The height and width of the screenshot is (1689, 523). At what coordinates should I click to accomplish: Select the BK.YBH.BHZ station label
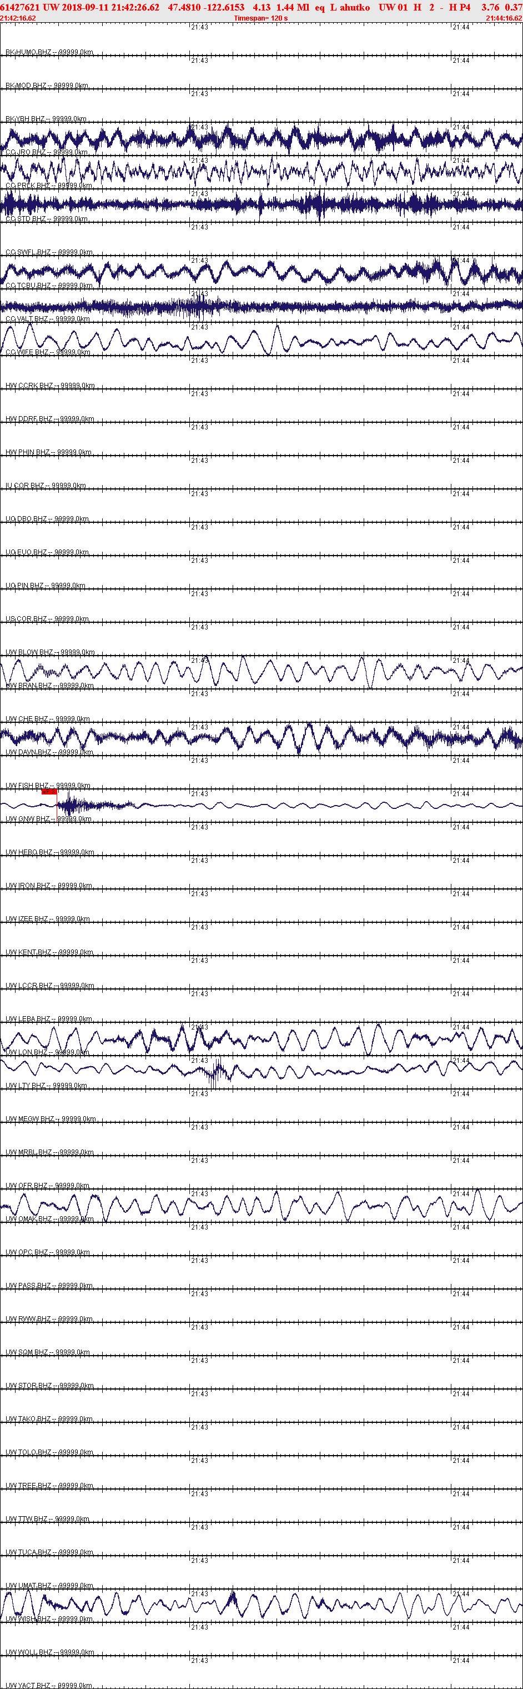[x=46, y=119]
